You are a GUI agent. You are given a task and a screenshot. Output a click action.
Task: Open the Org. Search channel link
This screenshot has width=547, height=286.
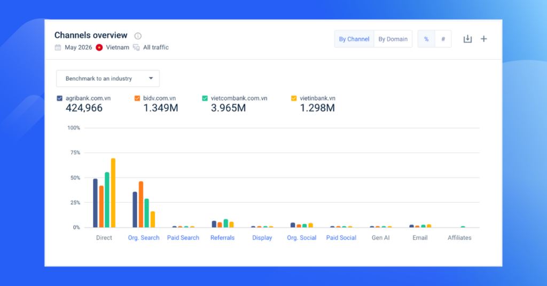click(x=144, y=237)
